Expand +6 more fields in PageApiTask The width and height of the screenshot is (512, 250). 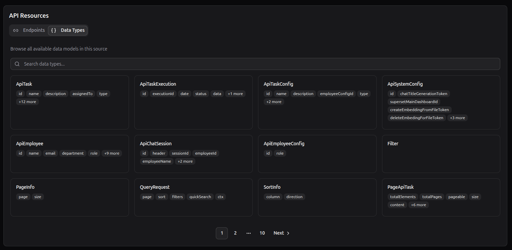coord(419,205)
